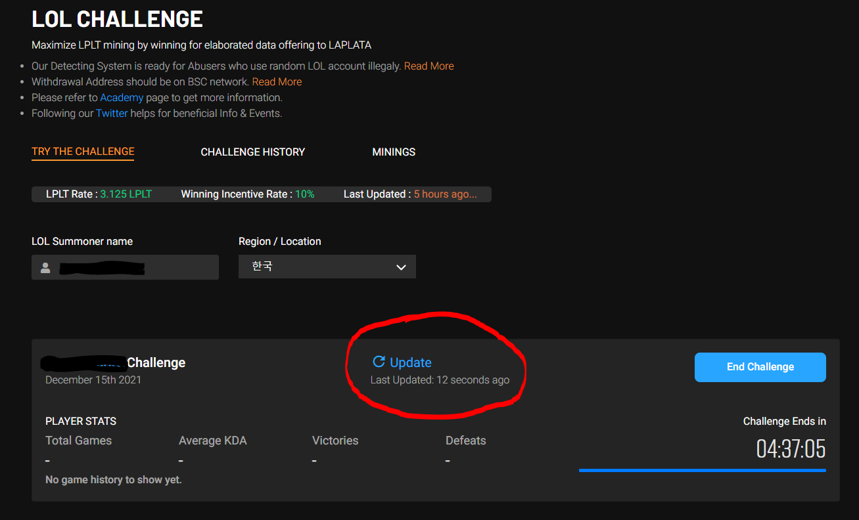Image resolution: width=859 pixels, height=520 pixels.
Task: Open the Region / Location dropdown
Action: [327, 267]
